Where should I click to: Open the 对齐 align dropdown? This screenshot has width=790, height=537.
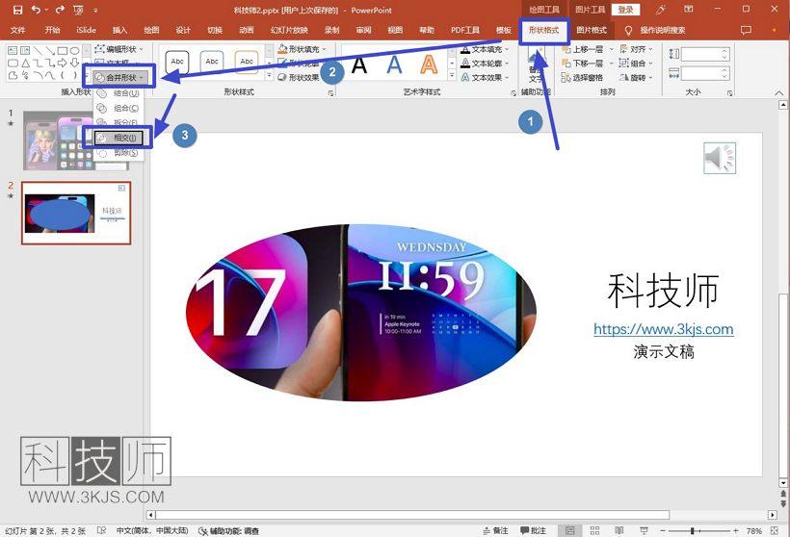pyautogui.click(x=636, y=49)
